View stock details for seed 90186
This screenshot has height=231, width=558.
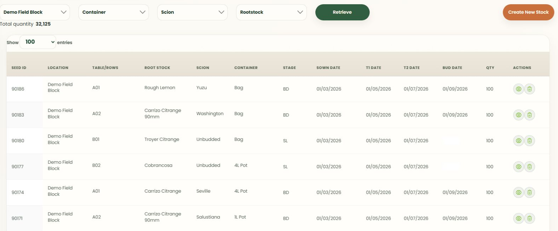coord(518,89)
